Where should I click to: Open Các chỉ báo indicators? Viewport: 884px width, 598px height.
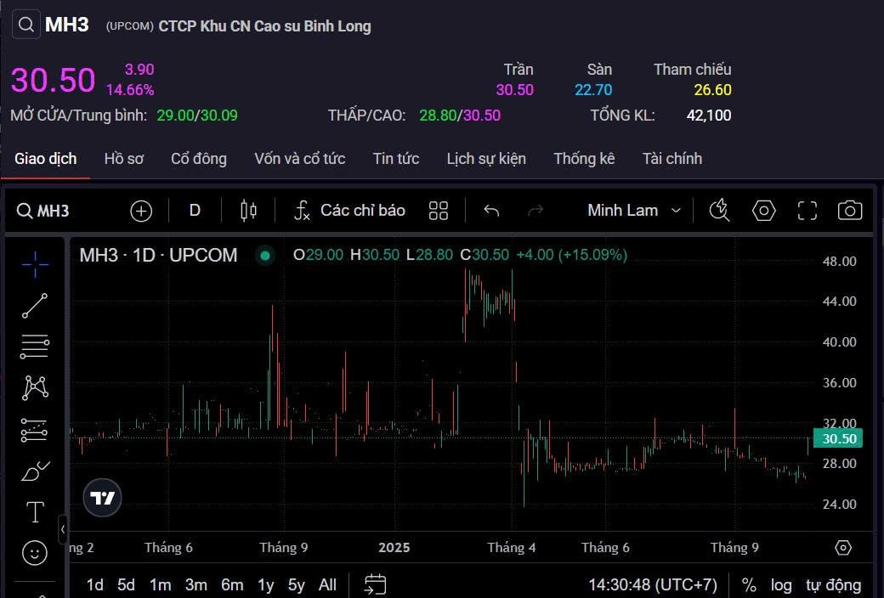(x=349, y=211)
